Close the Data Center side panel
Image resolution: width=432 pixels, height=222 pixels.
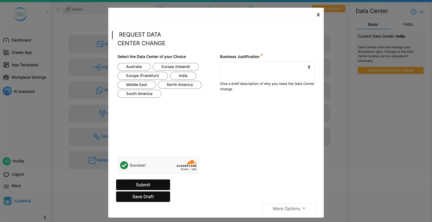422,12
